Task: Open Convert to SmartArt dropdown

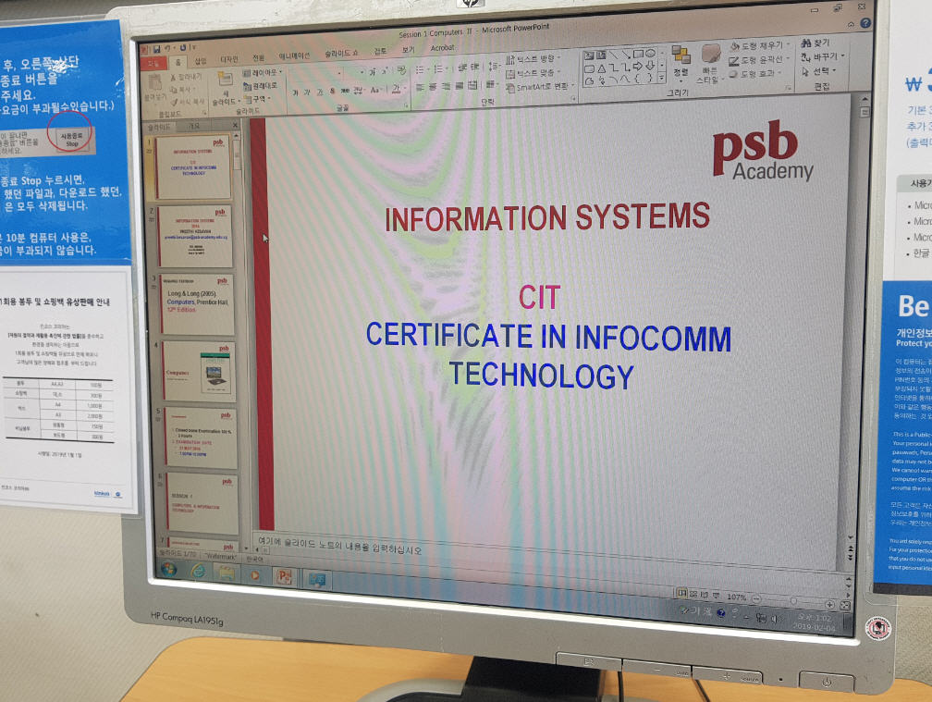Action: pyautogui.click(x=540, y=87)
